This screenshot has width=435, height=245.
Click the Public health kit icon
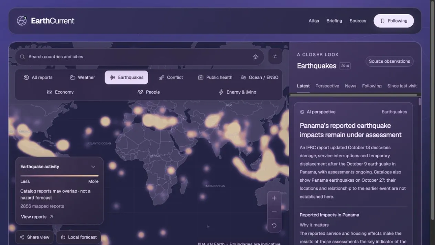click(x=201, y=77)
